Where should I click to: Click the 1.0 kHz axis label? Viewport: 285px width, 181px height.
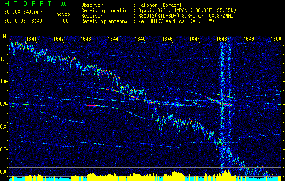tap(4, 81)
